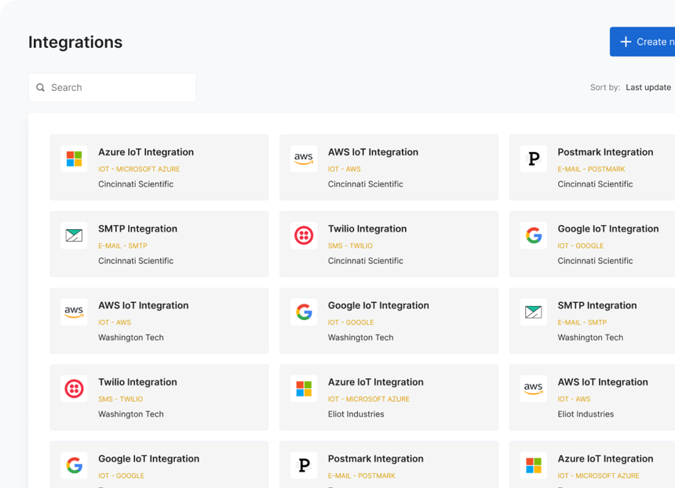Click SMS - TWILIO tag, Cincinnati Scientific card
Screen dimensions: 675x488
coord(350,246)
